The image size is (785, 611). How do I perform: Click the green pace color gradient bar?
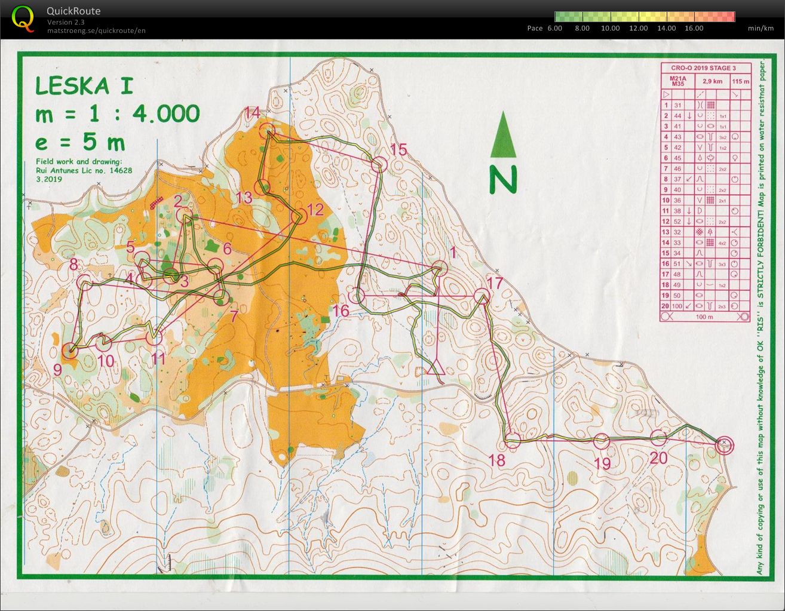tap(644, 17)
